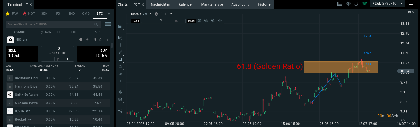Open NIO add-to-list icon in Terminal
Screen dimensions: 420x127
pyautogui.click(x=107, y=39)
